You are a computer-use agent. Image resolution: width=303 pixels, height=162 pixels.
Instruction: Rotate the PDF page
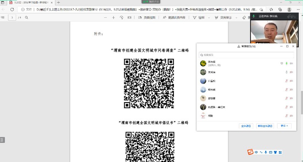(122, 17)
